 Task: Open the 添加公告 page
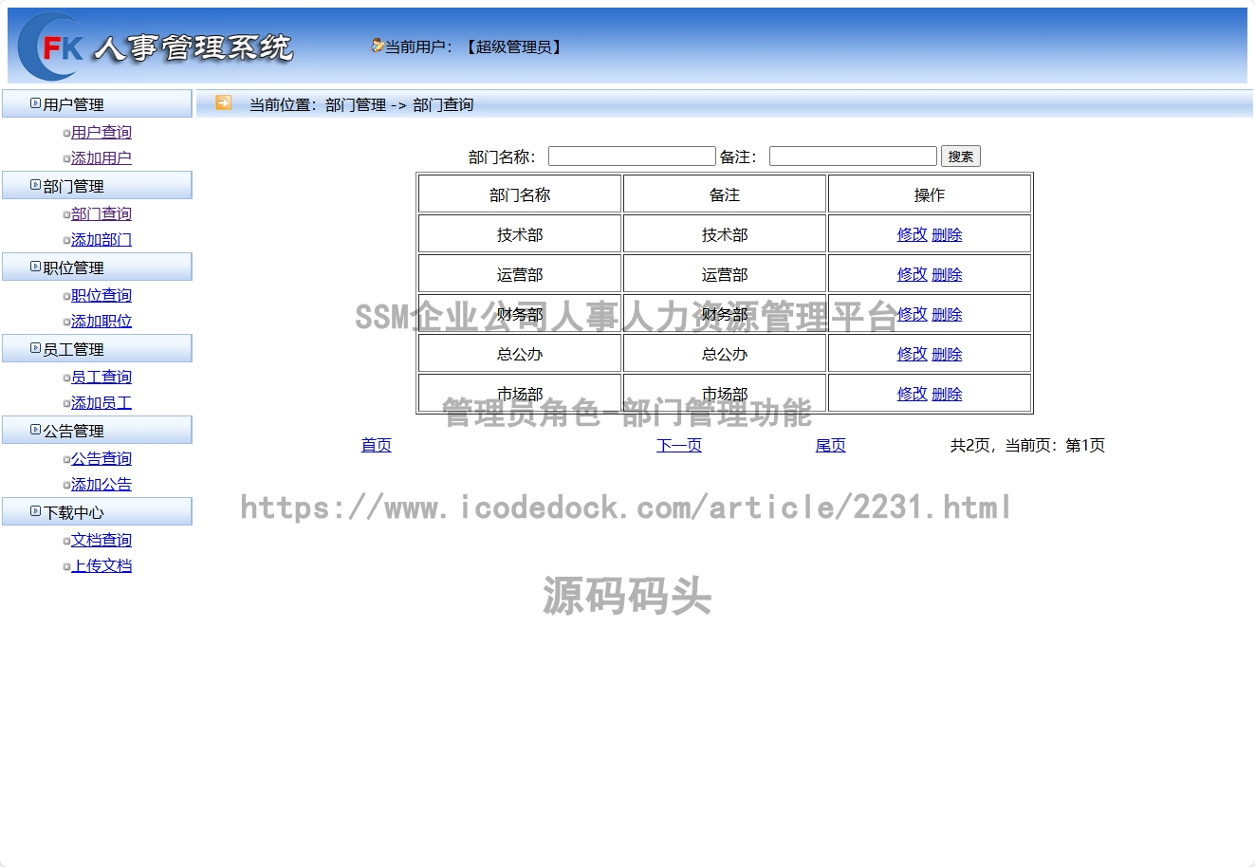[102, 484]
